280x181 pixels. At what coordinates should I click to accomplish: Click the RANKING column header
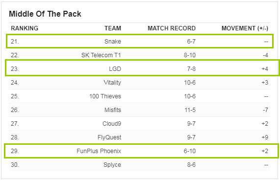[25, 28]
